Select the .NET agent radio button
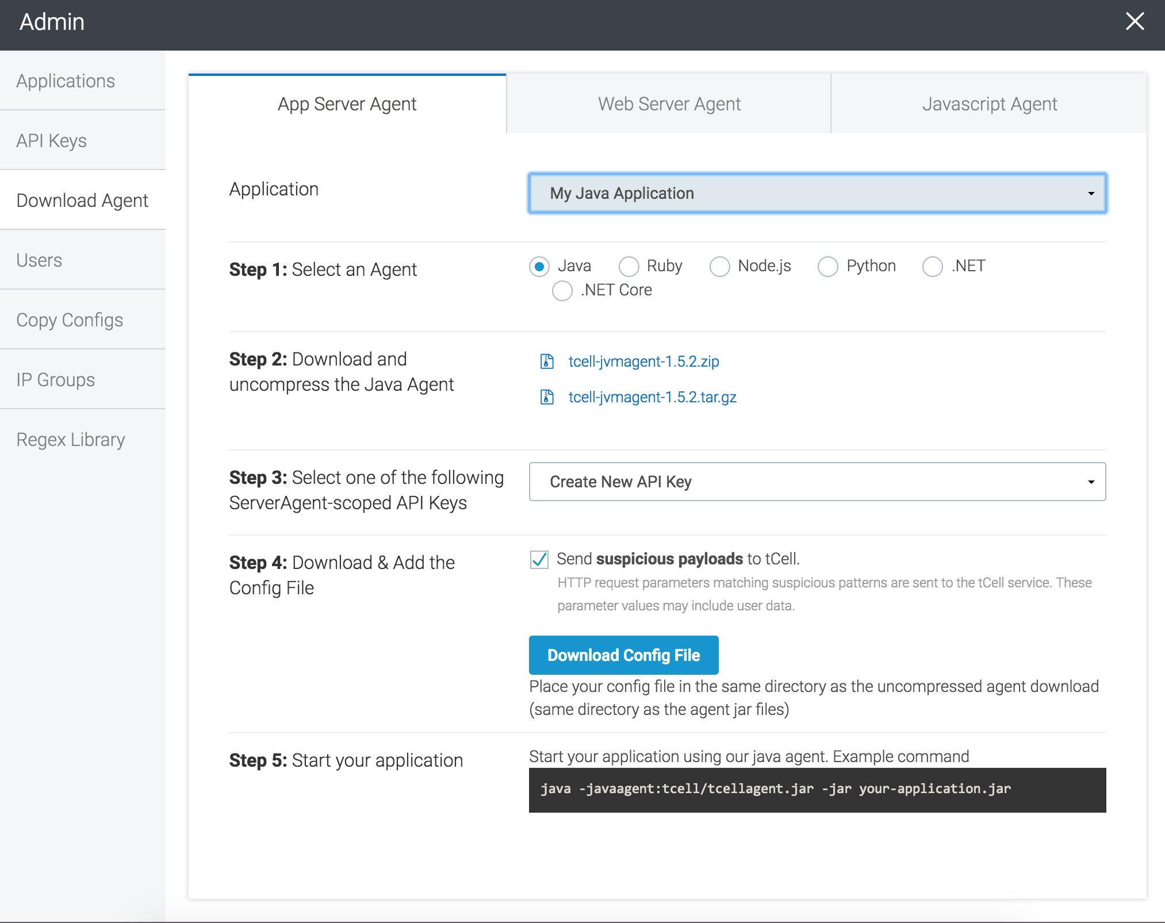Image resolution: width=1165 pixels, height=923 pixels. (932, 267)
